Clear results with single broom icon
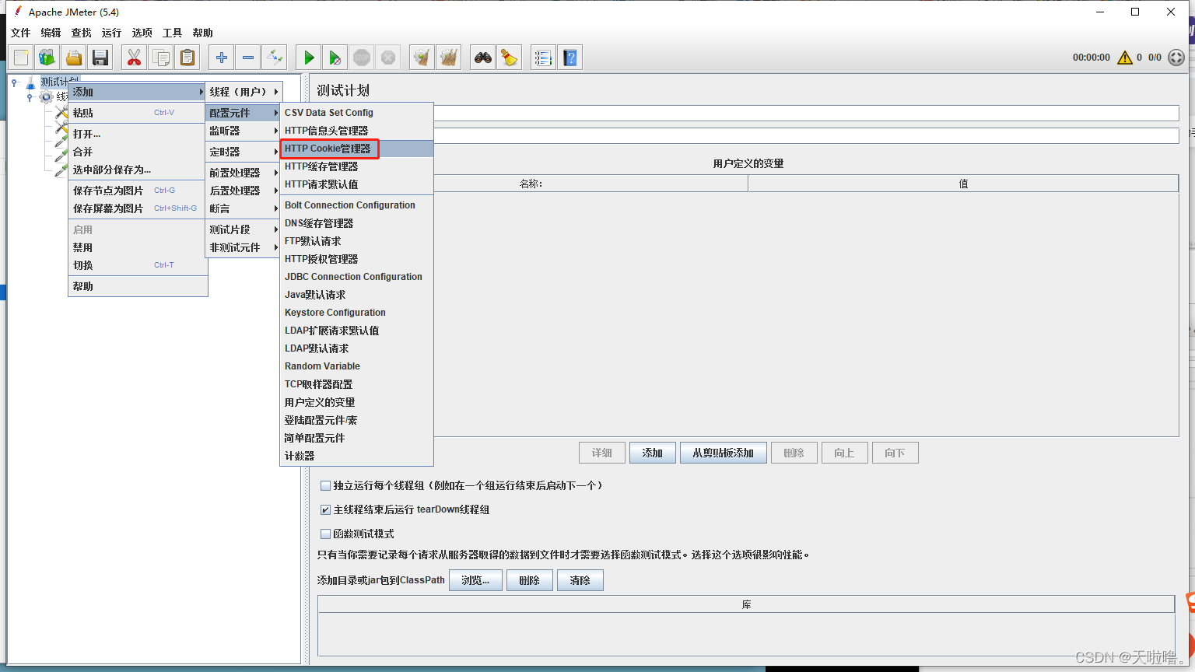The image size is (1195, 672). pyautogui.click(x=422, y=58)
